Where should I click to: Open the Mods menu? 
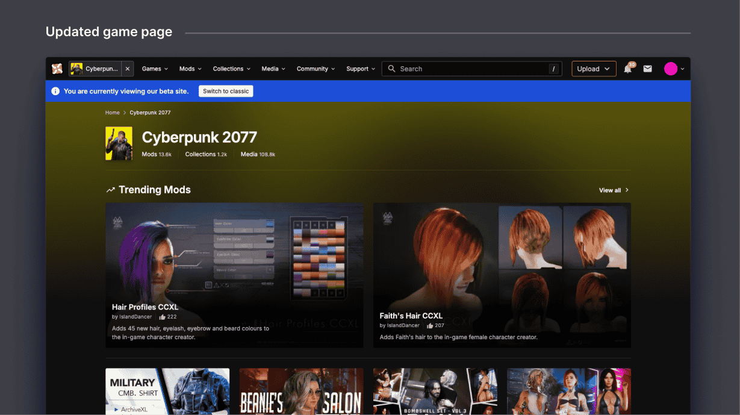190,69
